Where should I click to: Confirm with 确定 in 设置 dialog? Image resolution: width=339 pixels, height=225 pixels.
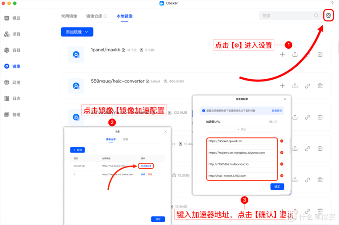(158, 219)
